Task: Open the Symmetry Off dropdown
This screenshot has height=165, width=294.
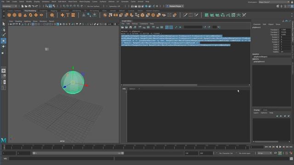Action: (x=115, y=6)
